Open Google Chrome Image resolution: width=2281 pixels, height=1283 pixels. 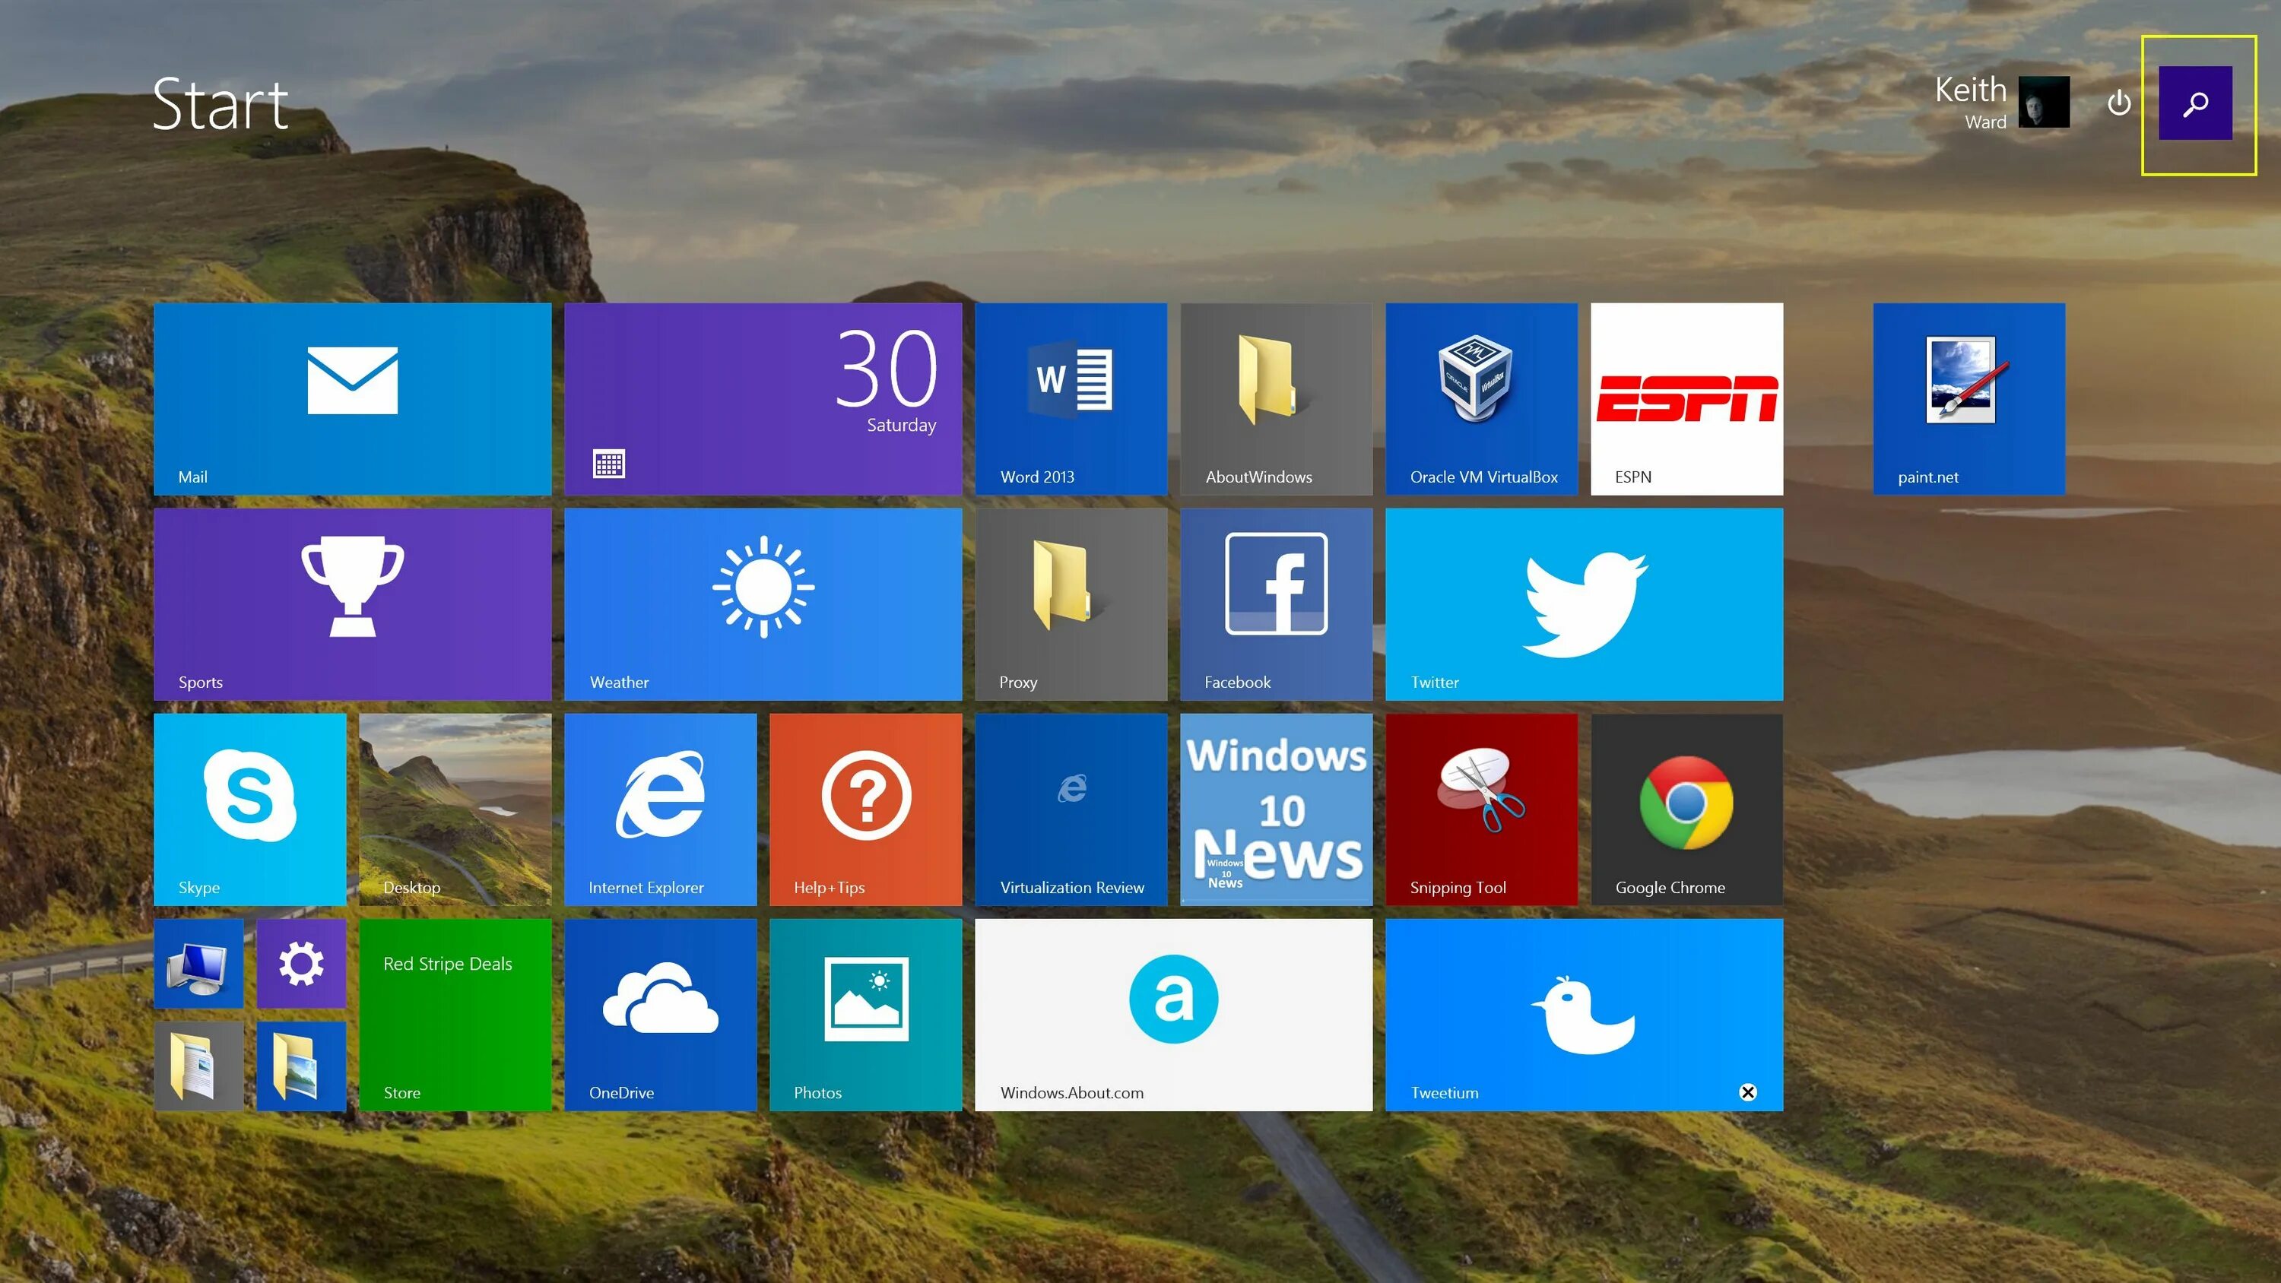tap(1686, 809)
